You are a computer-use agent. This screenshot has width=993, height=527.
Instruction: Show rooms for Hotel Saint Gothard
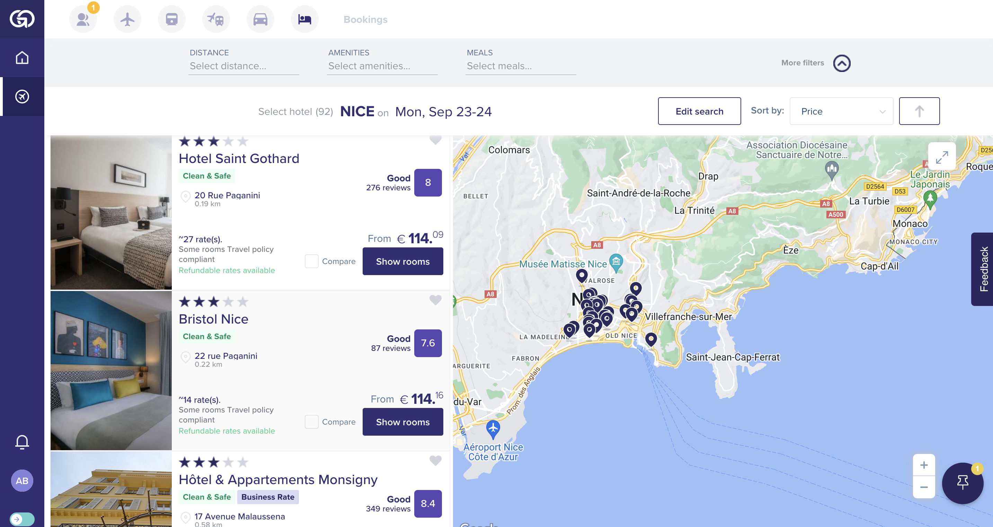402,261
